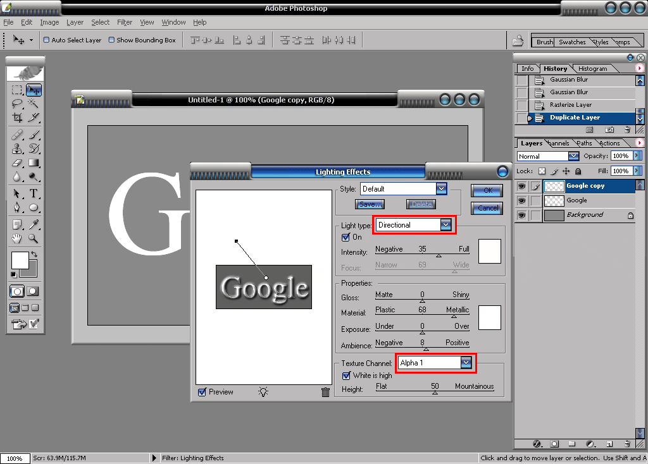Select the Ellipse shape tool

pyautogui.click(x=34, y=207)
